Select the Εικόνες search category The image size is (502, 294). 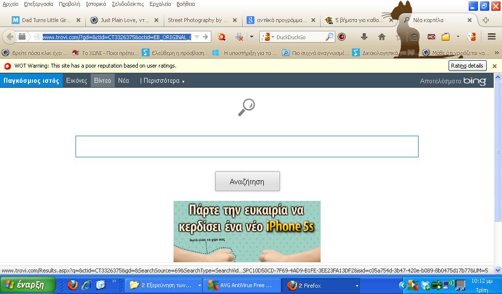(76, 80)
